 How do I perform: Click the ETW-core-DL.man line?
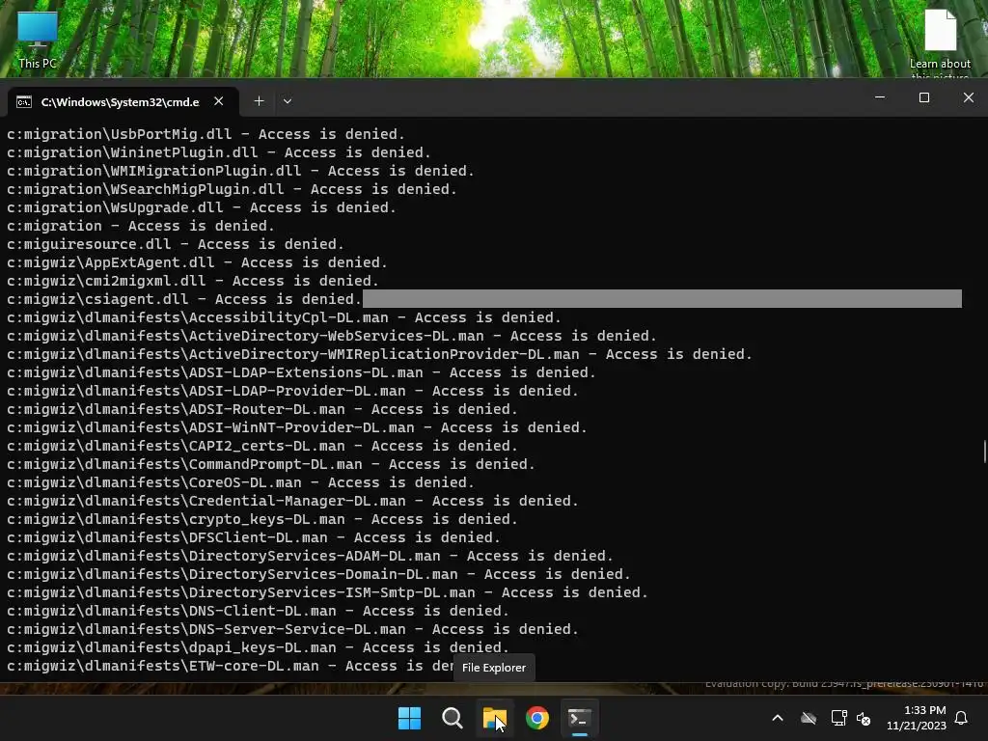coord(230,666)
